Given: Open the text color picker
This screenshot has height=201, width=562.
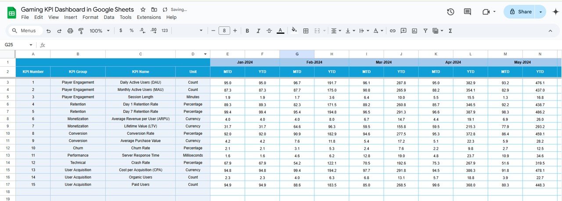Looking at the screenshot, I should [x=281, y=31].
